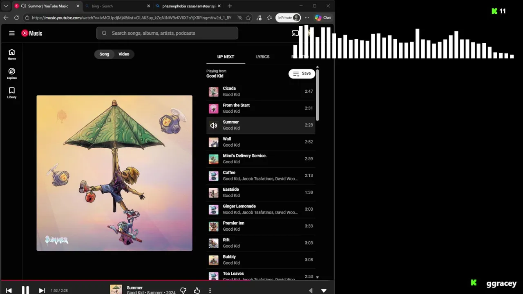This screenshot has width=523, height=294.
Task: Play Coffee from the queue
Action: pyautogui.click(x=261, y=176)
